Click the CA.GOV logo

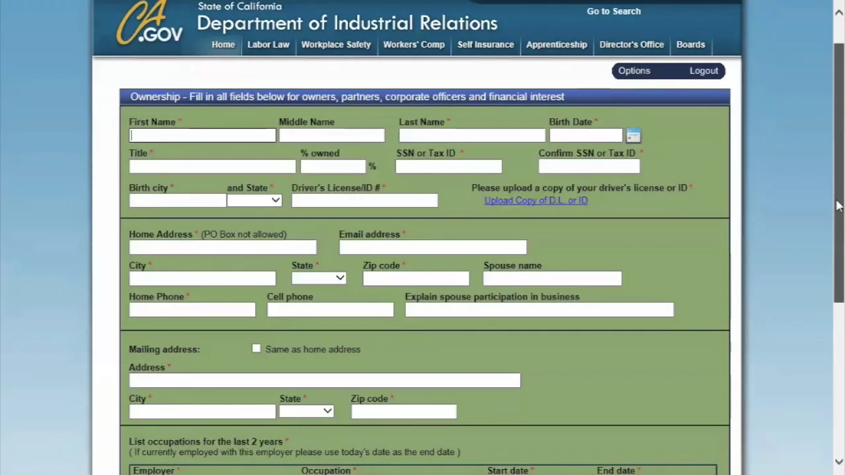click(x=149, y=23)
